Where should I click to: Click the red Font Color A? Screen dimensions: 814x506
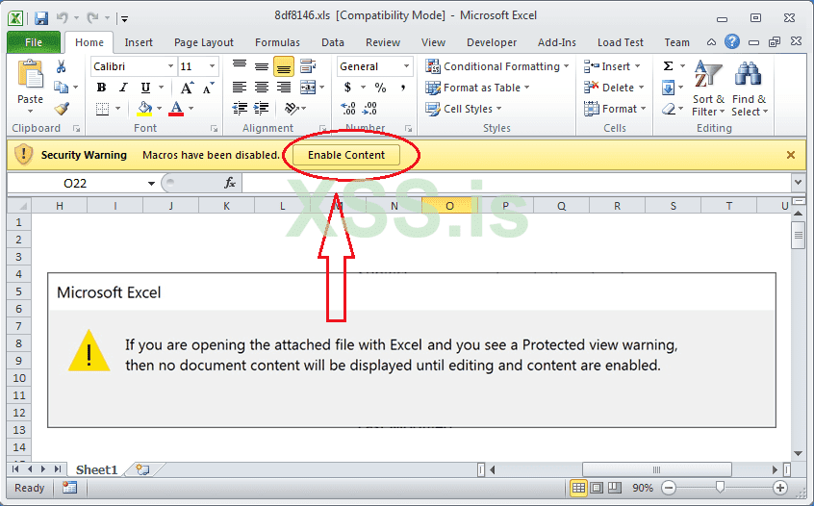tap(176, 109)
